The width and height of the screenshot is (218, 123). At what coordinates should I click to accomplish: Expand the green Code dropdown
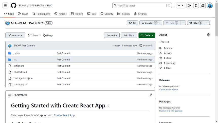147,35
